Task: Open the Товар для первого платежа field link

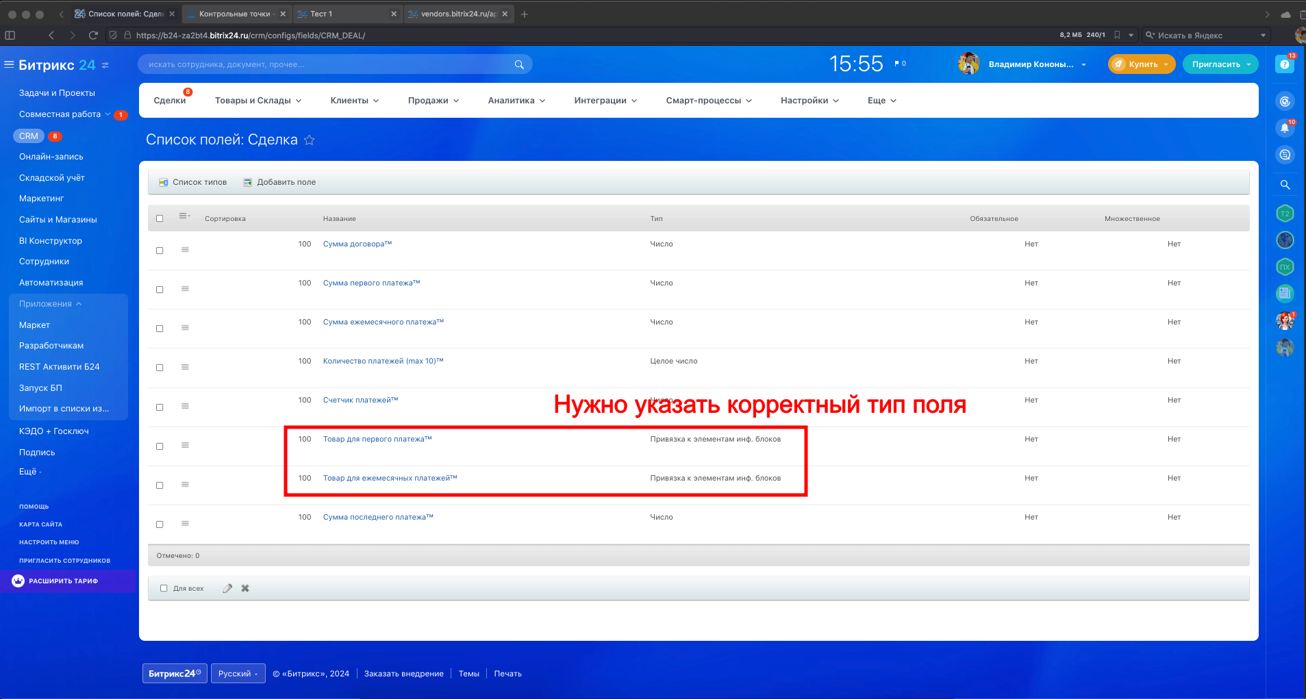Action: point(377,439)
